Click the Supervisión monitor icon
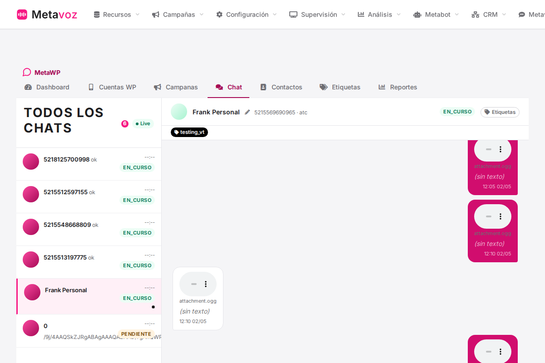This screenshot has height=363, width=545. pos(293,15)
